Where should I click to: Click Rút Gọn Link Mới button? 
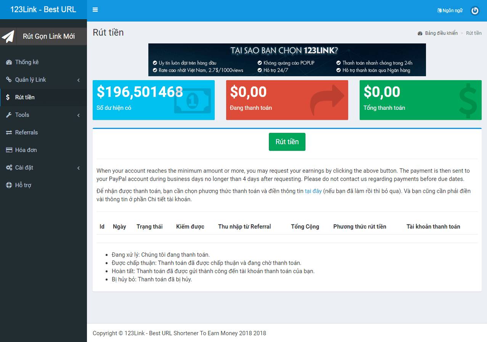43,36
